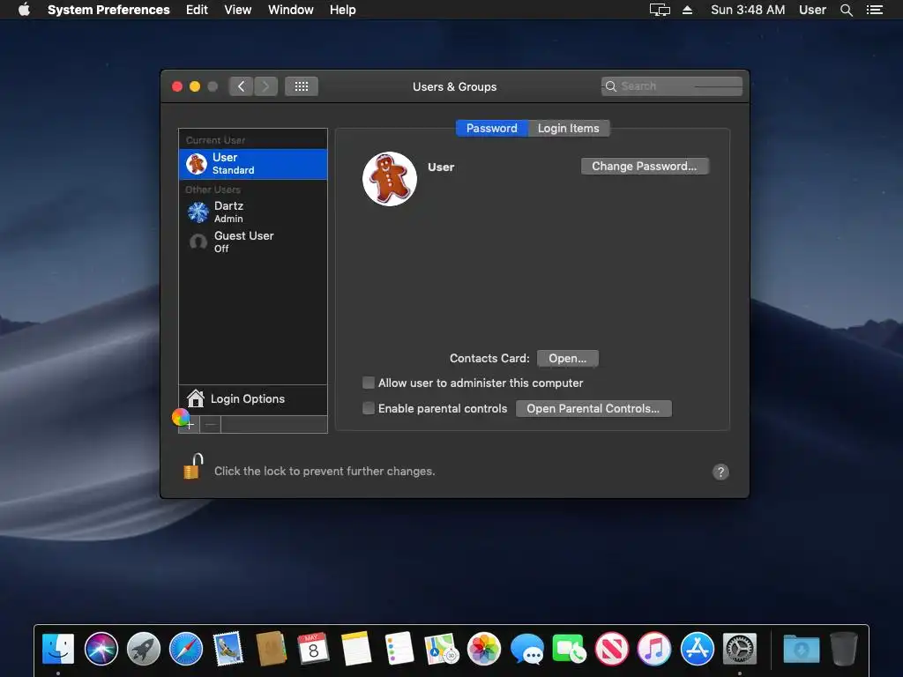903x677 pixels.
Task: Click the gingerbread profile picture
Action: [x=390, y=179]
